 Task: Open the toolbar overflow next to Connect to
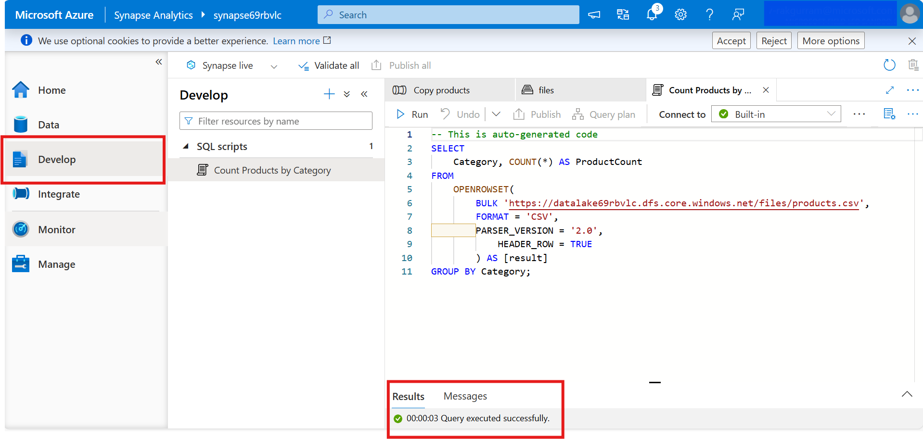click(859, 114)
